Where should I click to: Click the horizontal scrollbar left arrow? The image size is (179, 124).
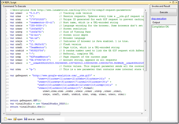[3, 114]
